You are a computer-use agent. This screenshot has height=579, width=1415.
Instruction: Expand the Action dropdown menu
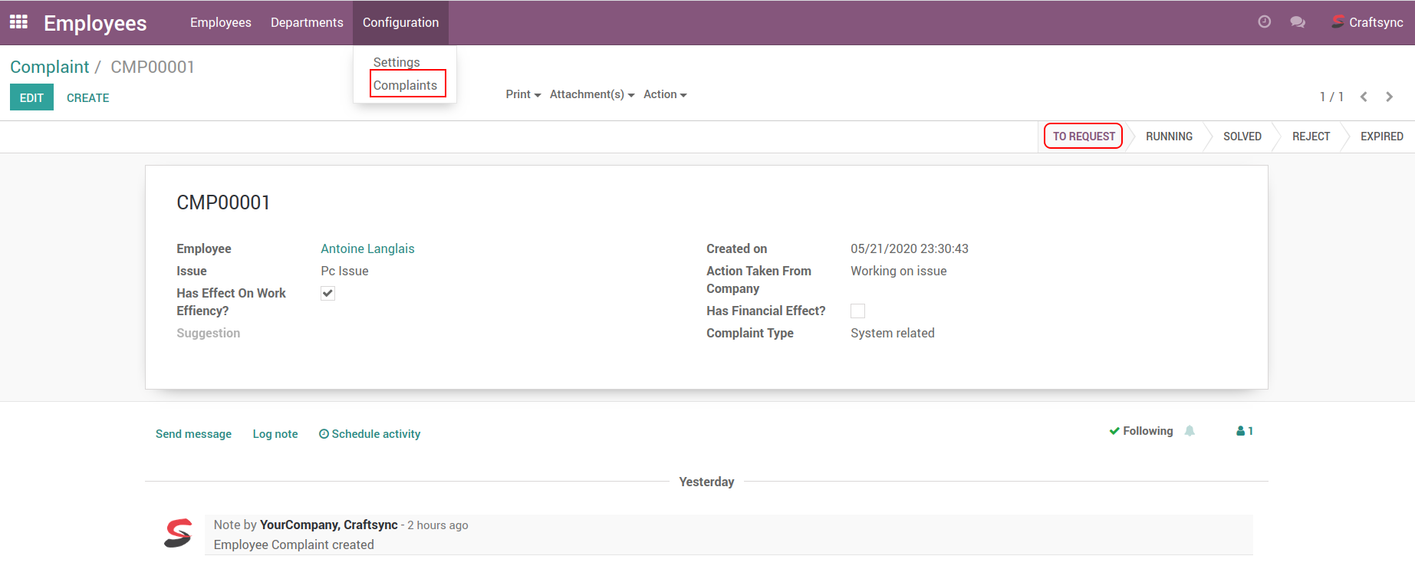click(x=664, y=94)
